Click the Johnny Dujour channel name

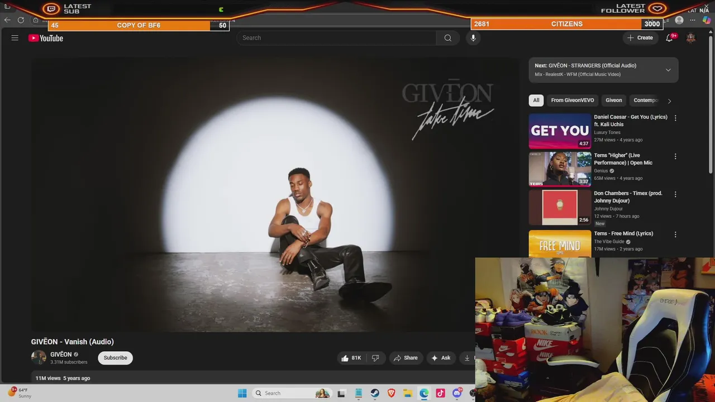609,209
